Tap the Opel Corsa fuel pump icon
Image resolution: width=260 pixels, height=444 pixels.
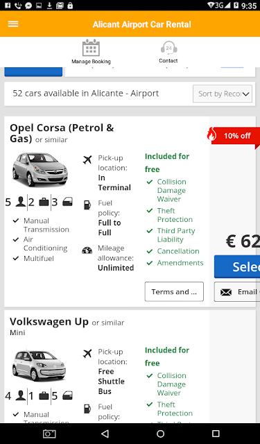87,205
